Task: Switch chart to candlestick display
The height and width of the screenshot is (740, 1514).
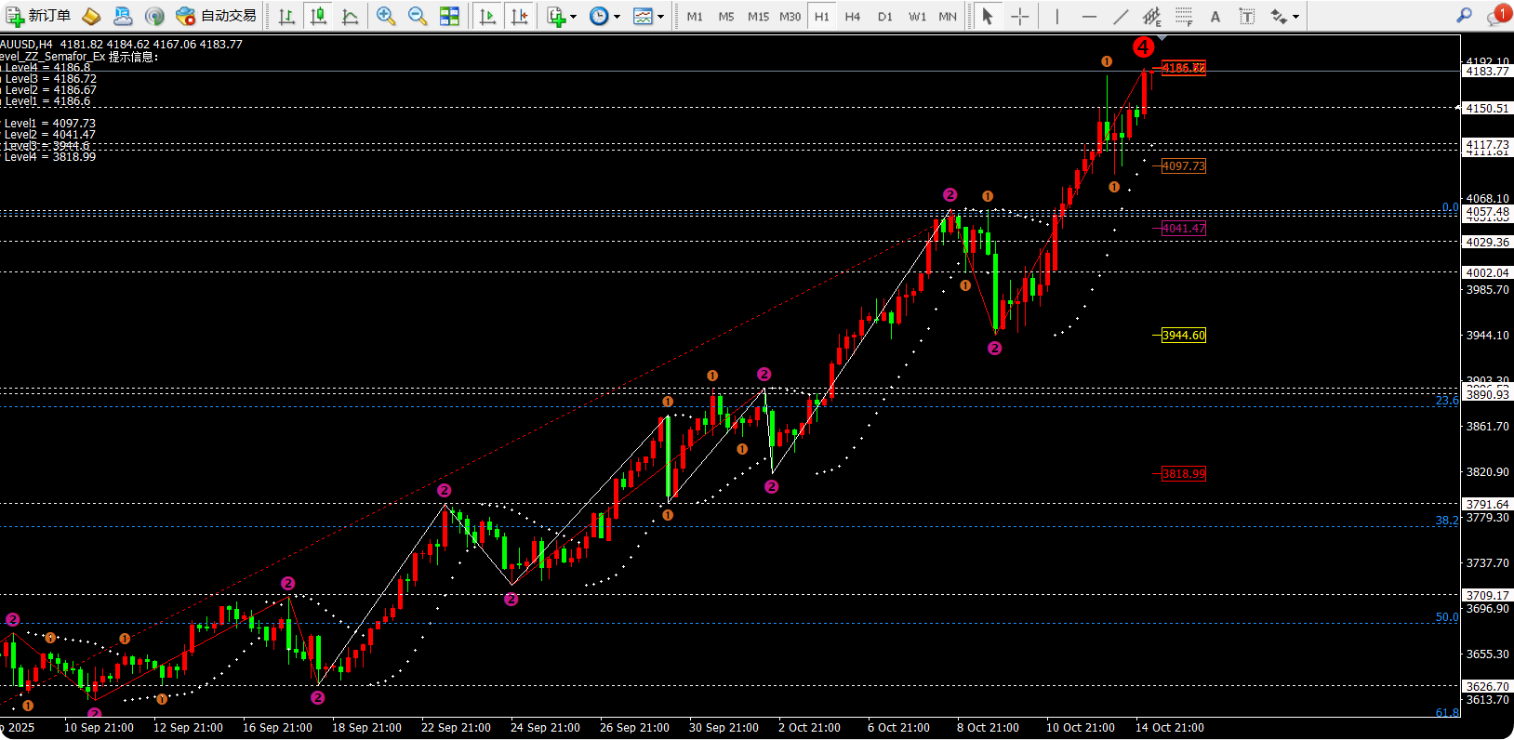Action: coord(318,16)
